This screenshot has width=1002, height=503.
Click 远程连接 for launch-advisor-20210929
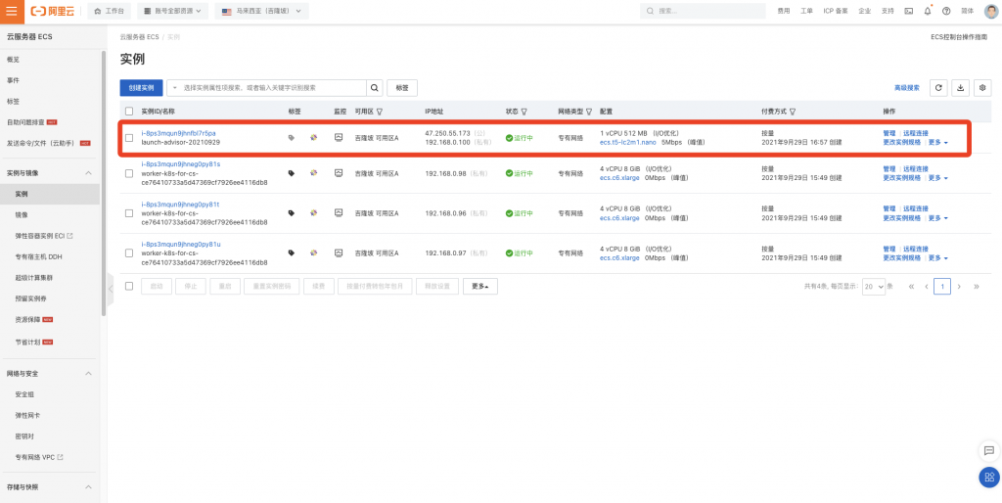(916, 133)
